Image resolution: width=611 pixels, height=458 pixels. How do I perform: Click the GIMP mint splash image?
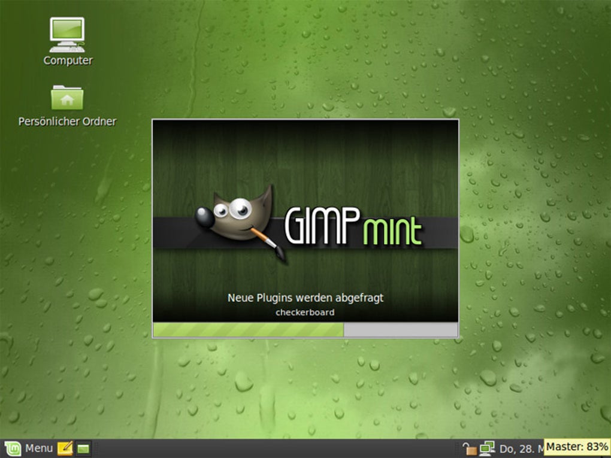click(305, 221)
